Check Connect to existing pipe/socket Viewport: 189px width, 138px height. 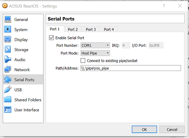coord(83,60)
